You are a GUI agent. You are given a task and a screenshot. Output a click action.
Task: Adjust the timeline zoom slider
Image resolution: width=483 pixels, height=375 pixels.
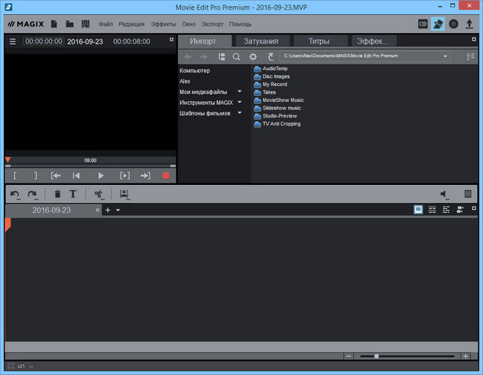point(377,356)
